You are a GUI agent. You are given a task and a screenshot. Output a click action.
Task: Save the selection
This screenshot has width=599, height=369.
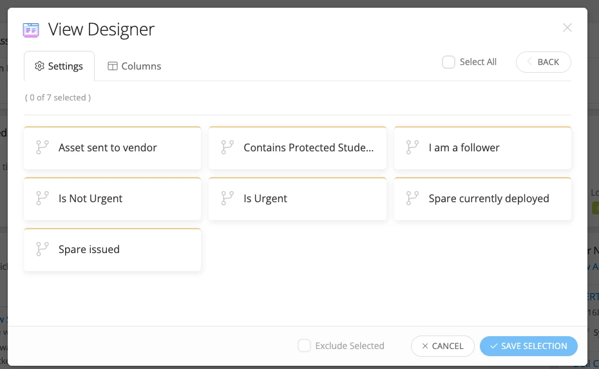point(528,346)
